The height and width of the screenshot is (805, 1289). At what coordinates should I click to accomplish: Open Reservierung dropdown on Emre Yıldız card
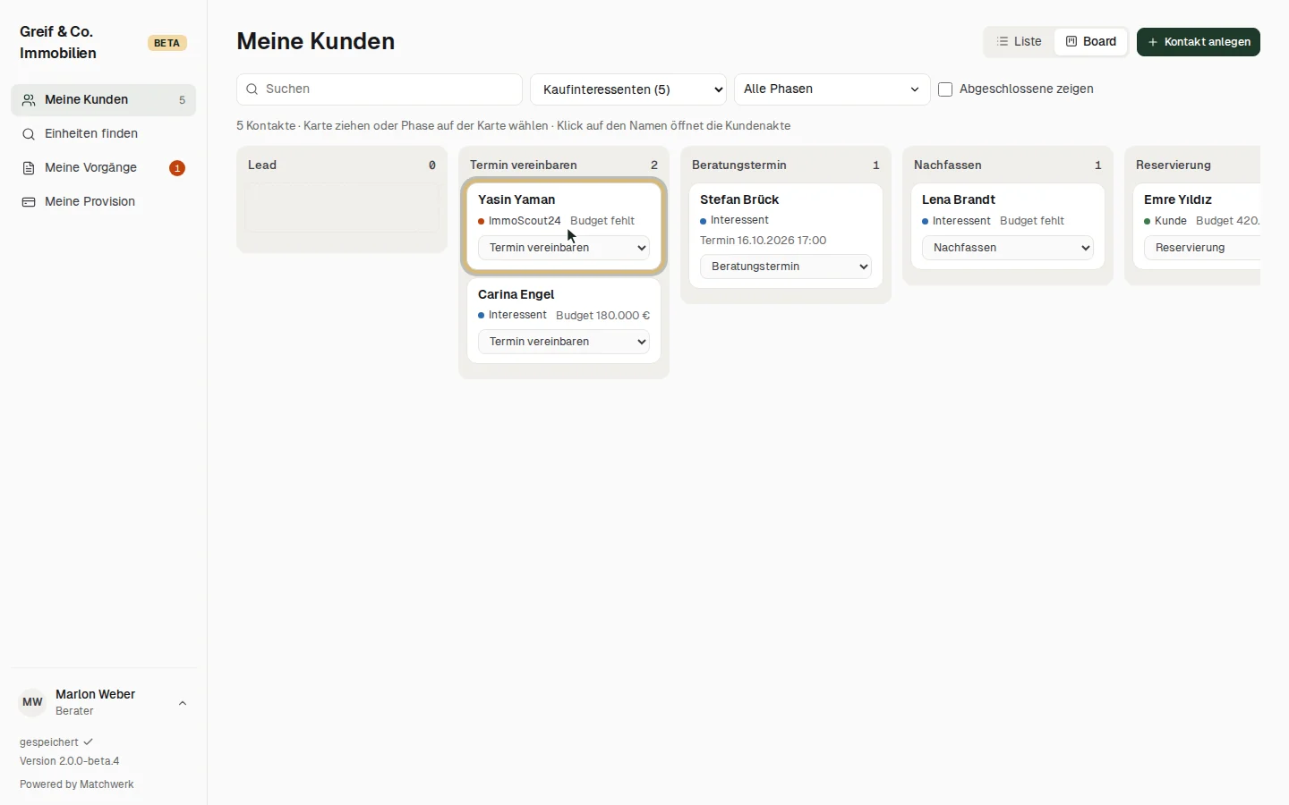(1202, 248)
